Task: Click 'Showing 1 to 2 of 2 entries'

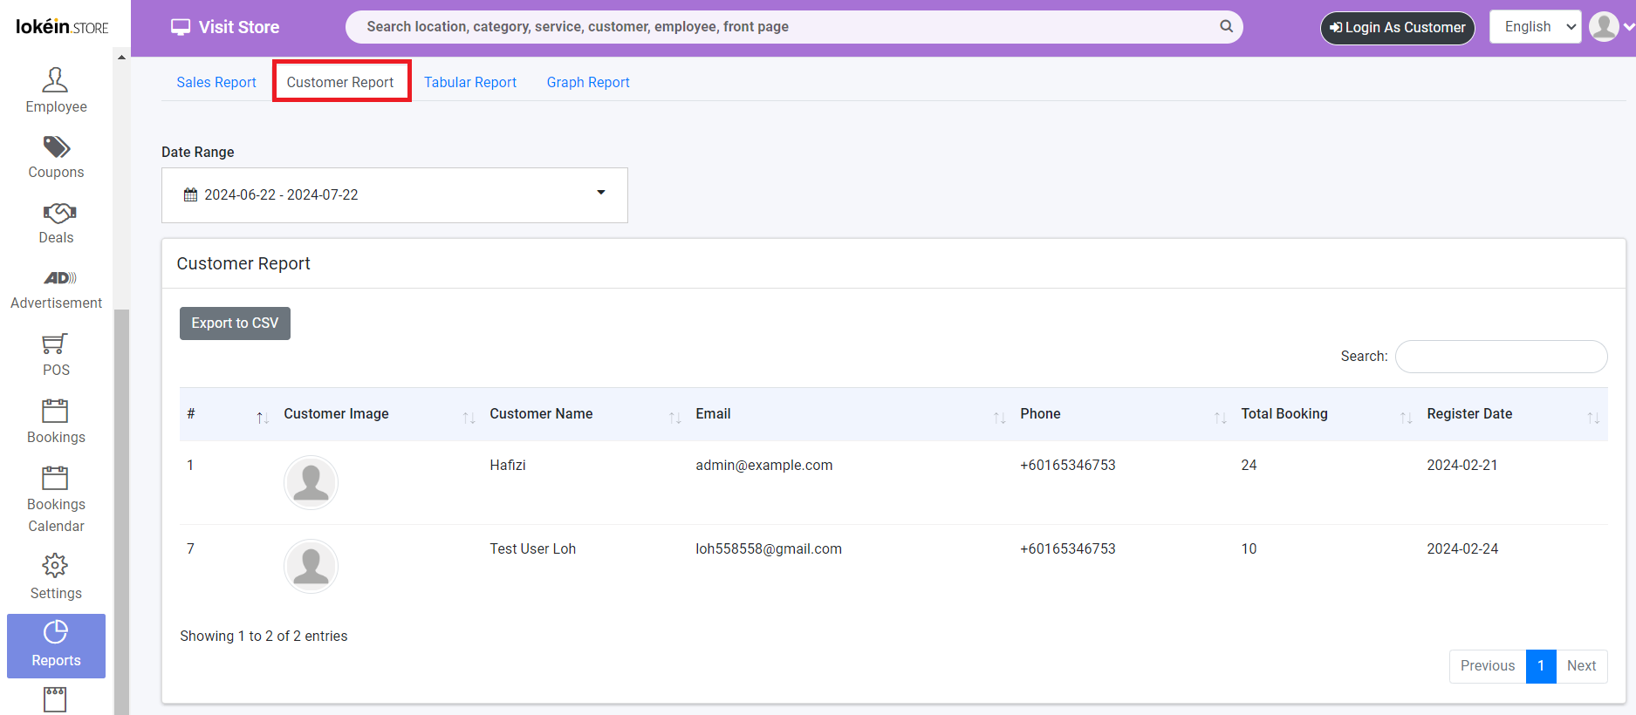Action: (264, 637)
